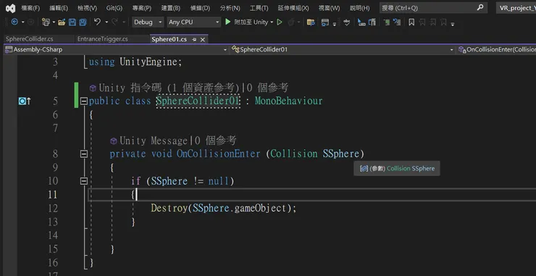Image resolution: width=536 pixels, height=276 pixels.
Task: Open the Extensions (X) menu
Action: coord(293,8)
